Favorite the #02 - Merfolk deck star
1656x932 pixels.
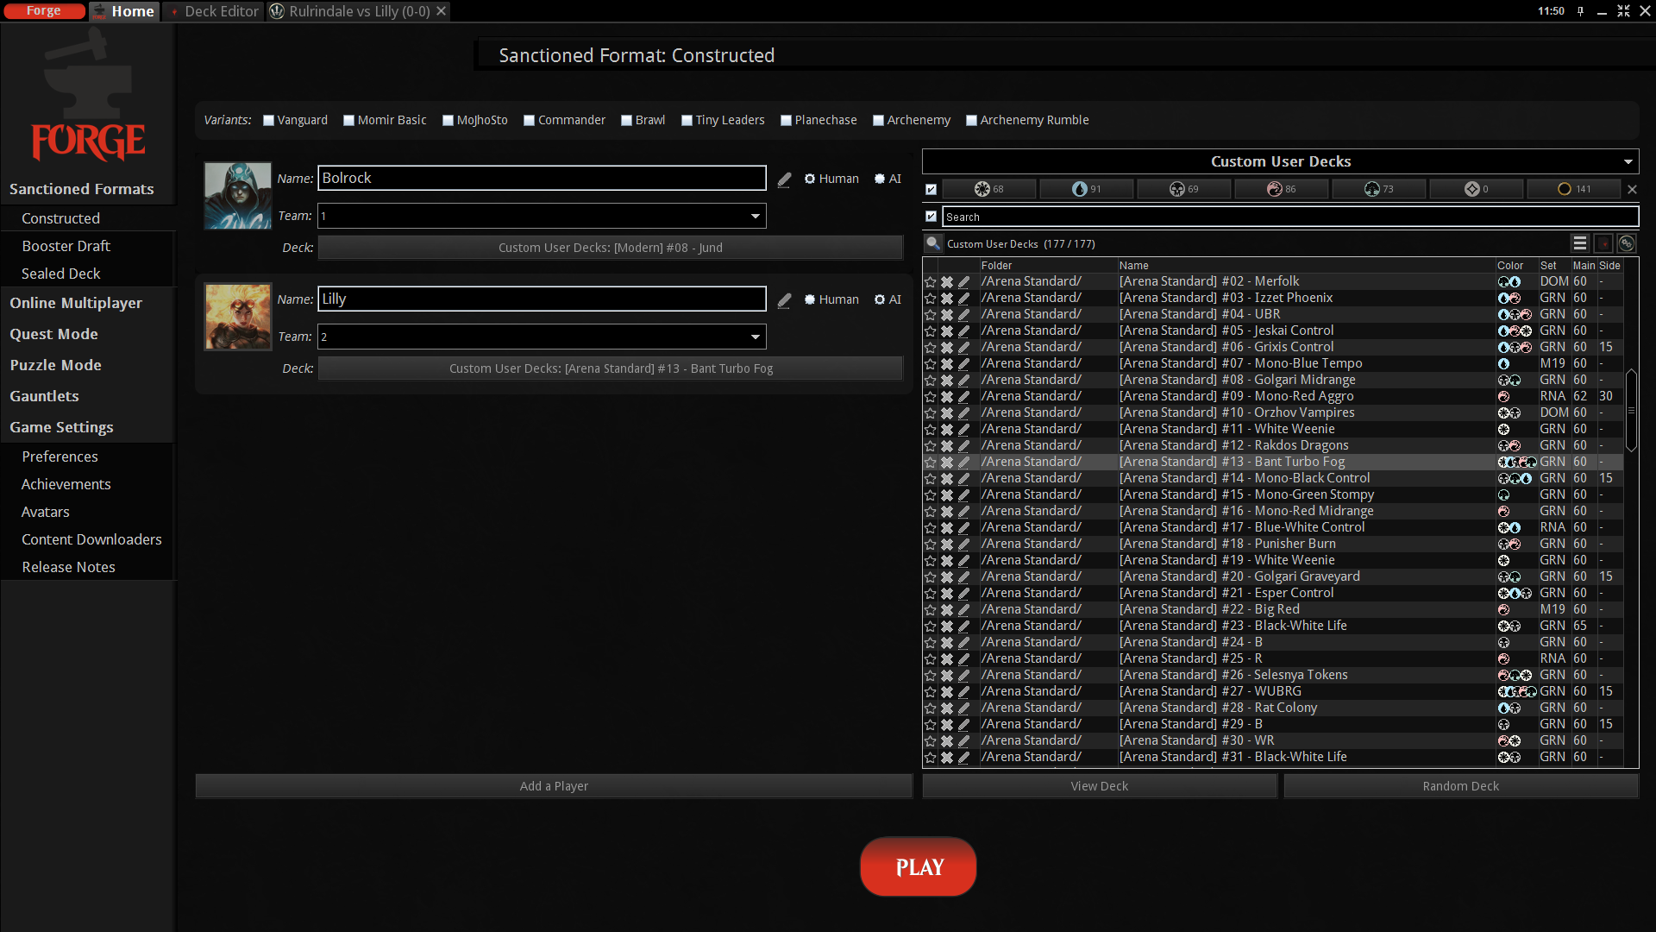click(x=931, y=281)
